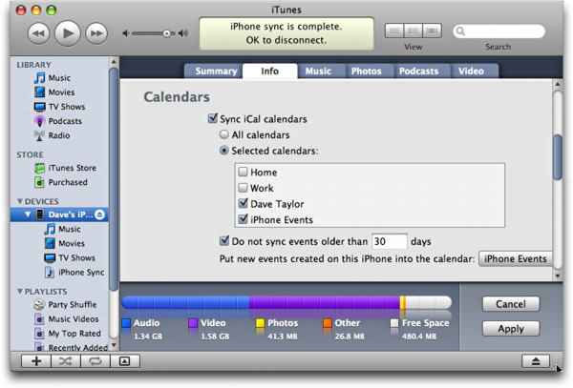The image size is (573, 388).
Task: Click the Audio segment of capacity bar
Action: [185, 302]
